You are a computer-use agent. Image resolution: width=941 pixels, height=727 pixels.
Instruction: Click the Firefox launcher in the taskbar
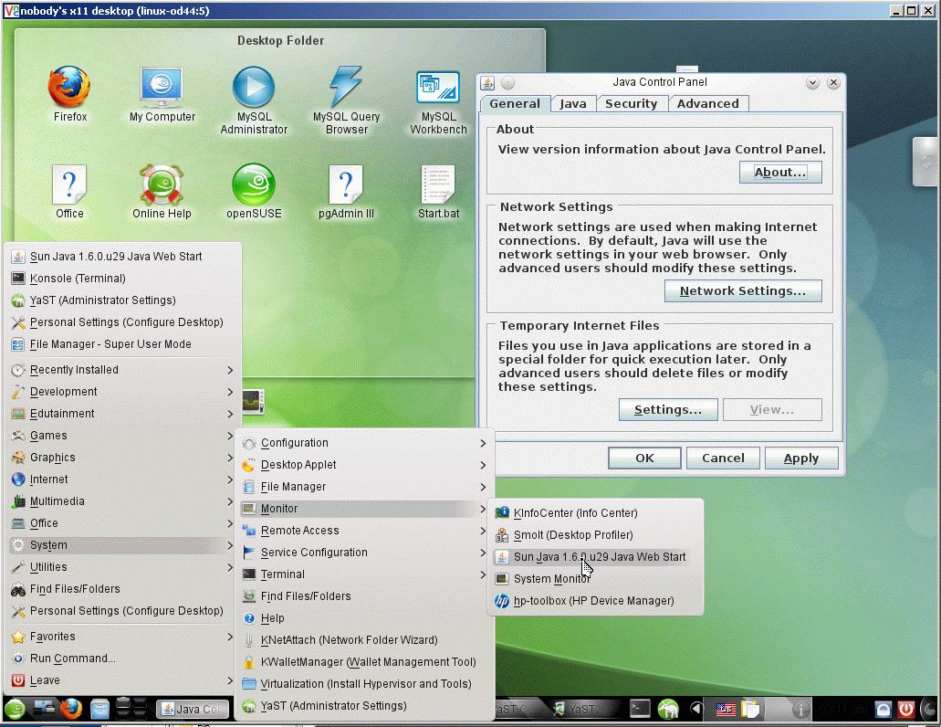coord(71,709)
